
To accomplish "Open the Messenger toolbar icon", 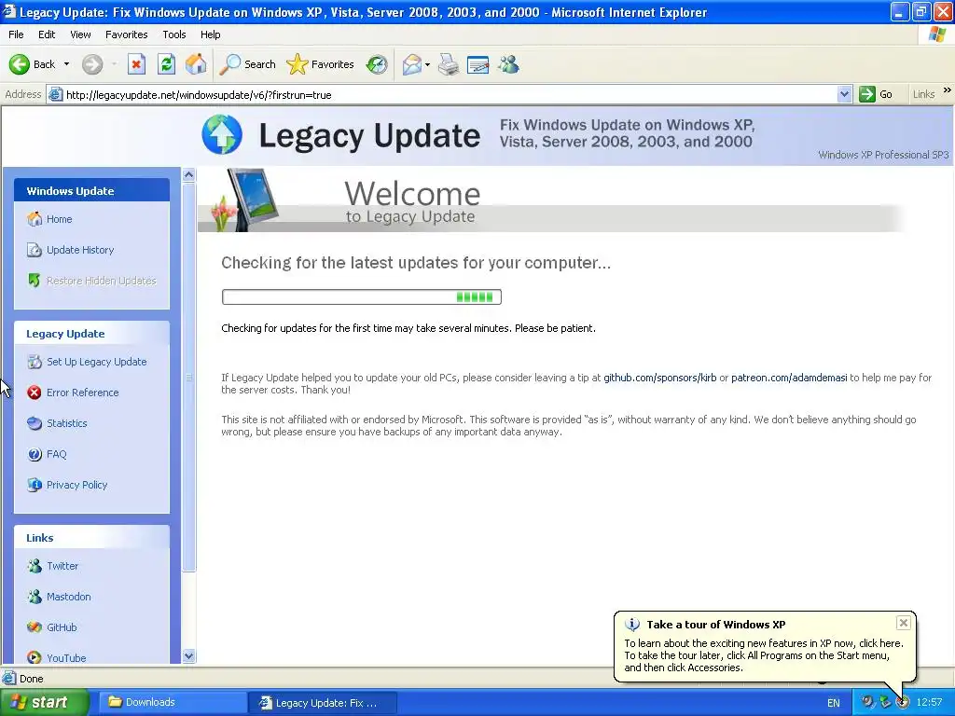I will point(508,64).
